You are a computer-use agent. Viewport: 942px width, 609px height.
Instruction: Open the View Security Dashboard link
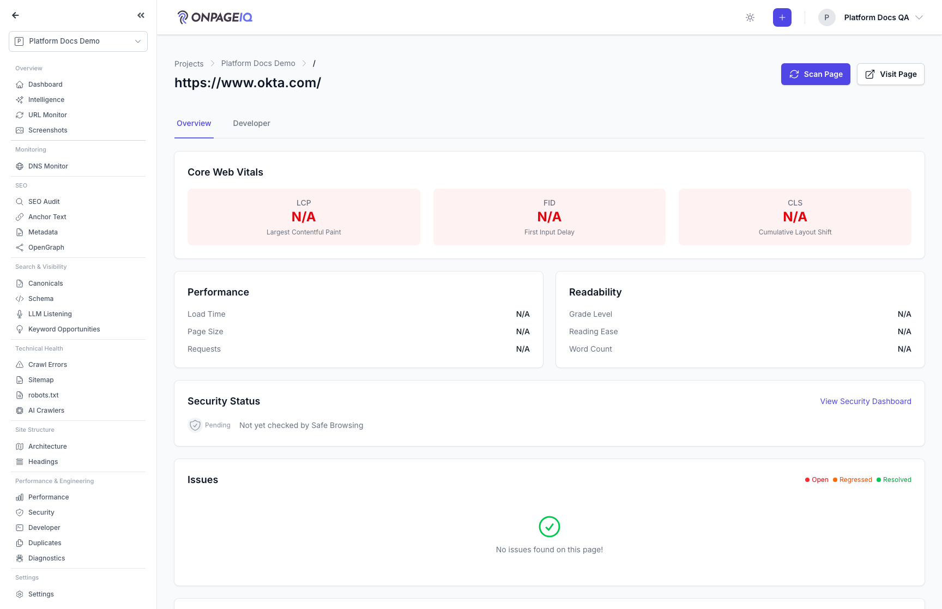click(866, 401)
